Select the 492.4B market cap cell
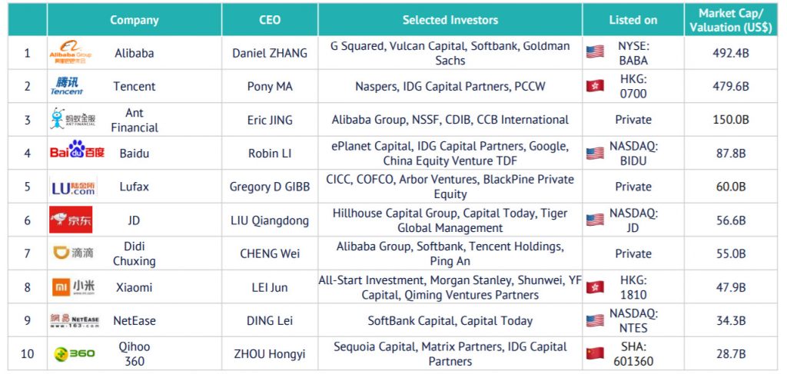 (730, 53)
